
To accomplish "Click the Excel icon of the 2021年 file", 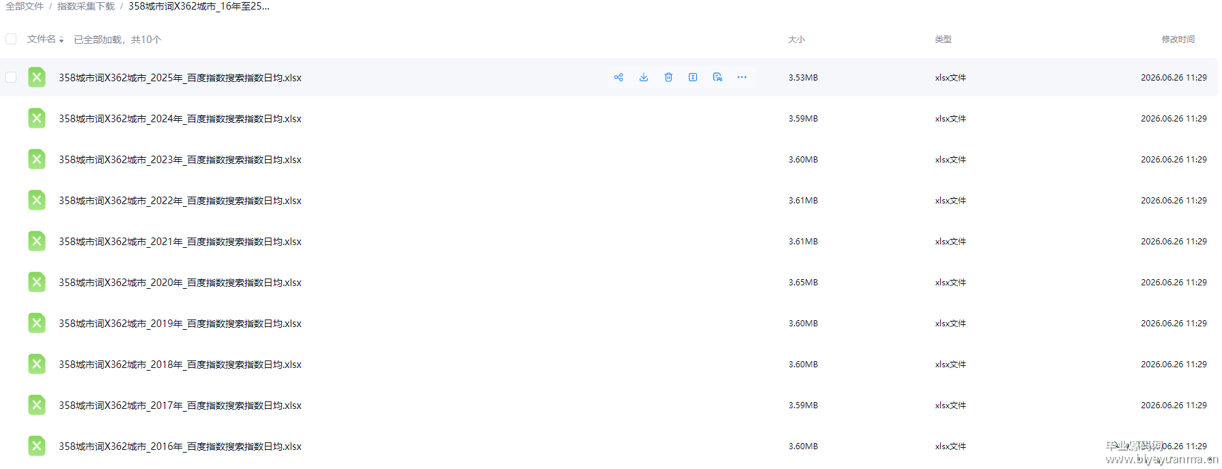I will pos(37,241).
